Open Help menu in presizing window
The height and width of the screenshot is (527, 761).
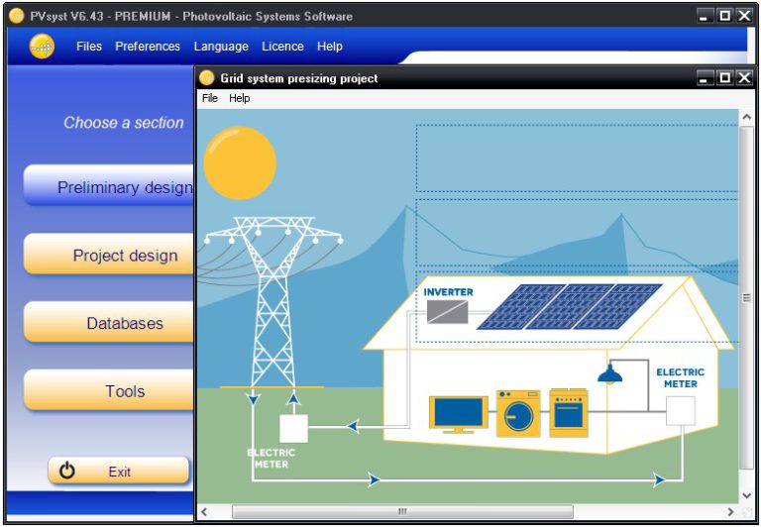[x=240, y=98]
